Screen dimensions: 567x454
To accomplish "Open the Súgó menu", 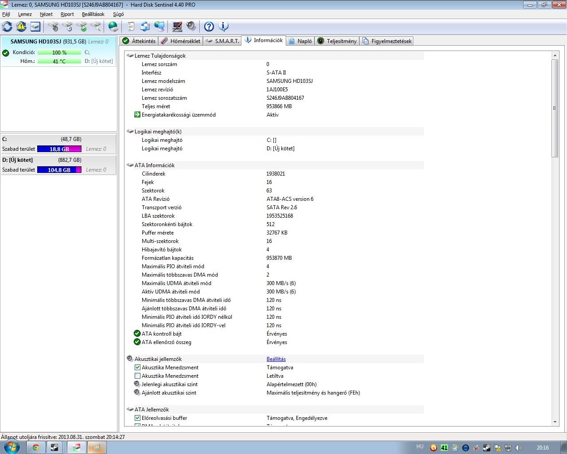I will pos(118,14).
